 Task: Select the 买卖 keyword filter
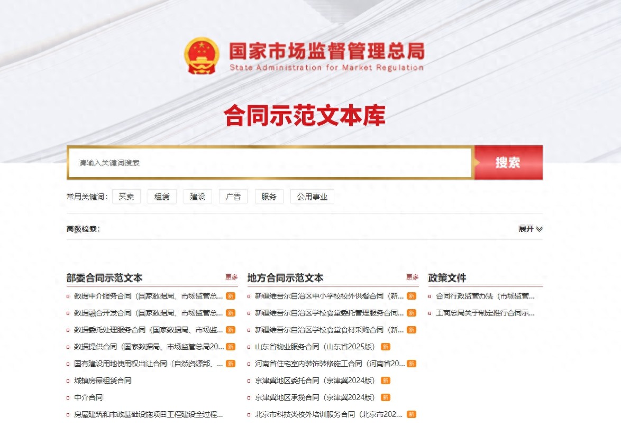pyautogui.click(x=126, y=196)
